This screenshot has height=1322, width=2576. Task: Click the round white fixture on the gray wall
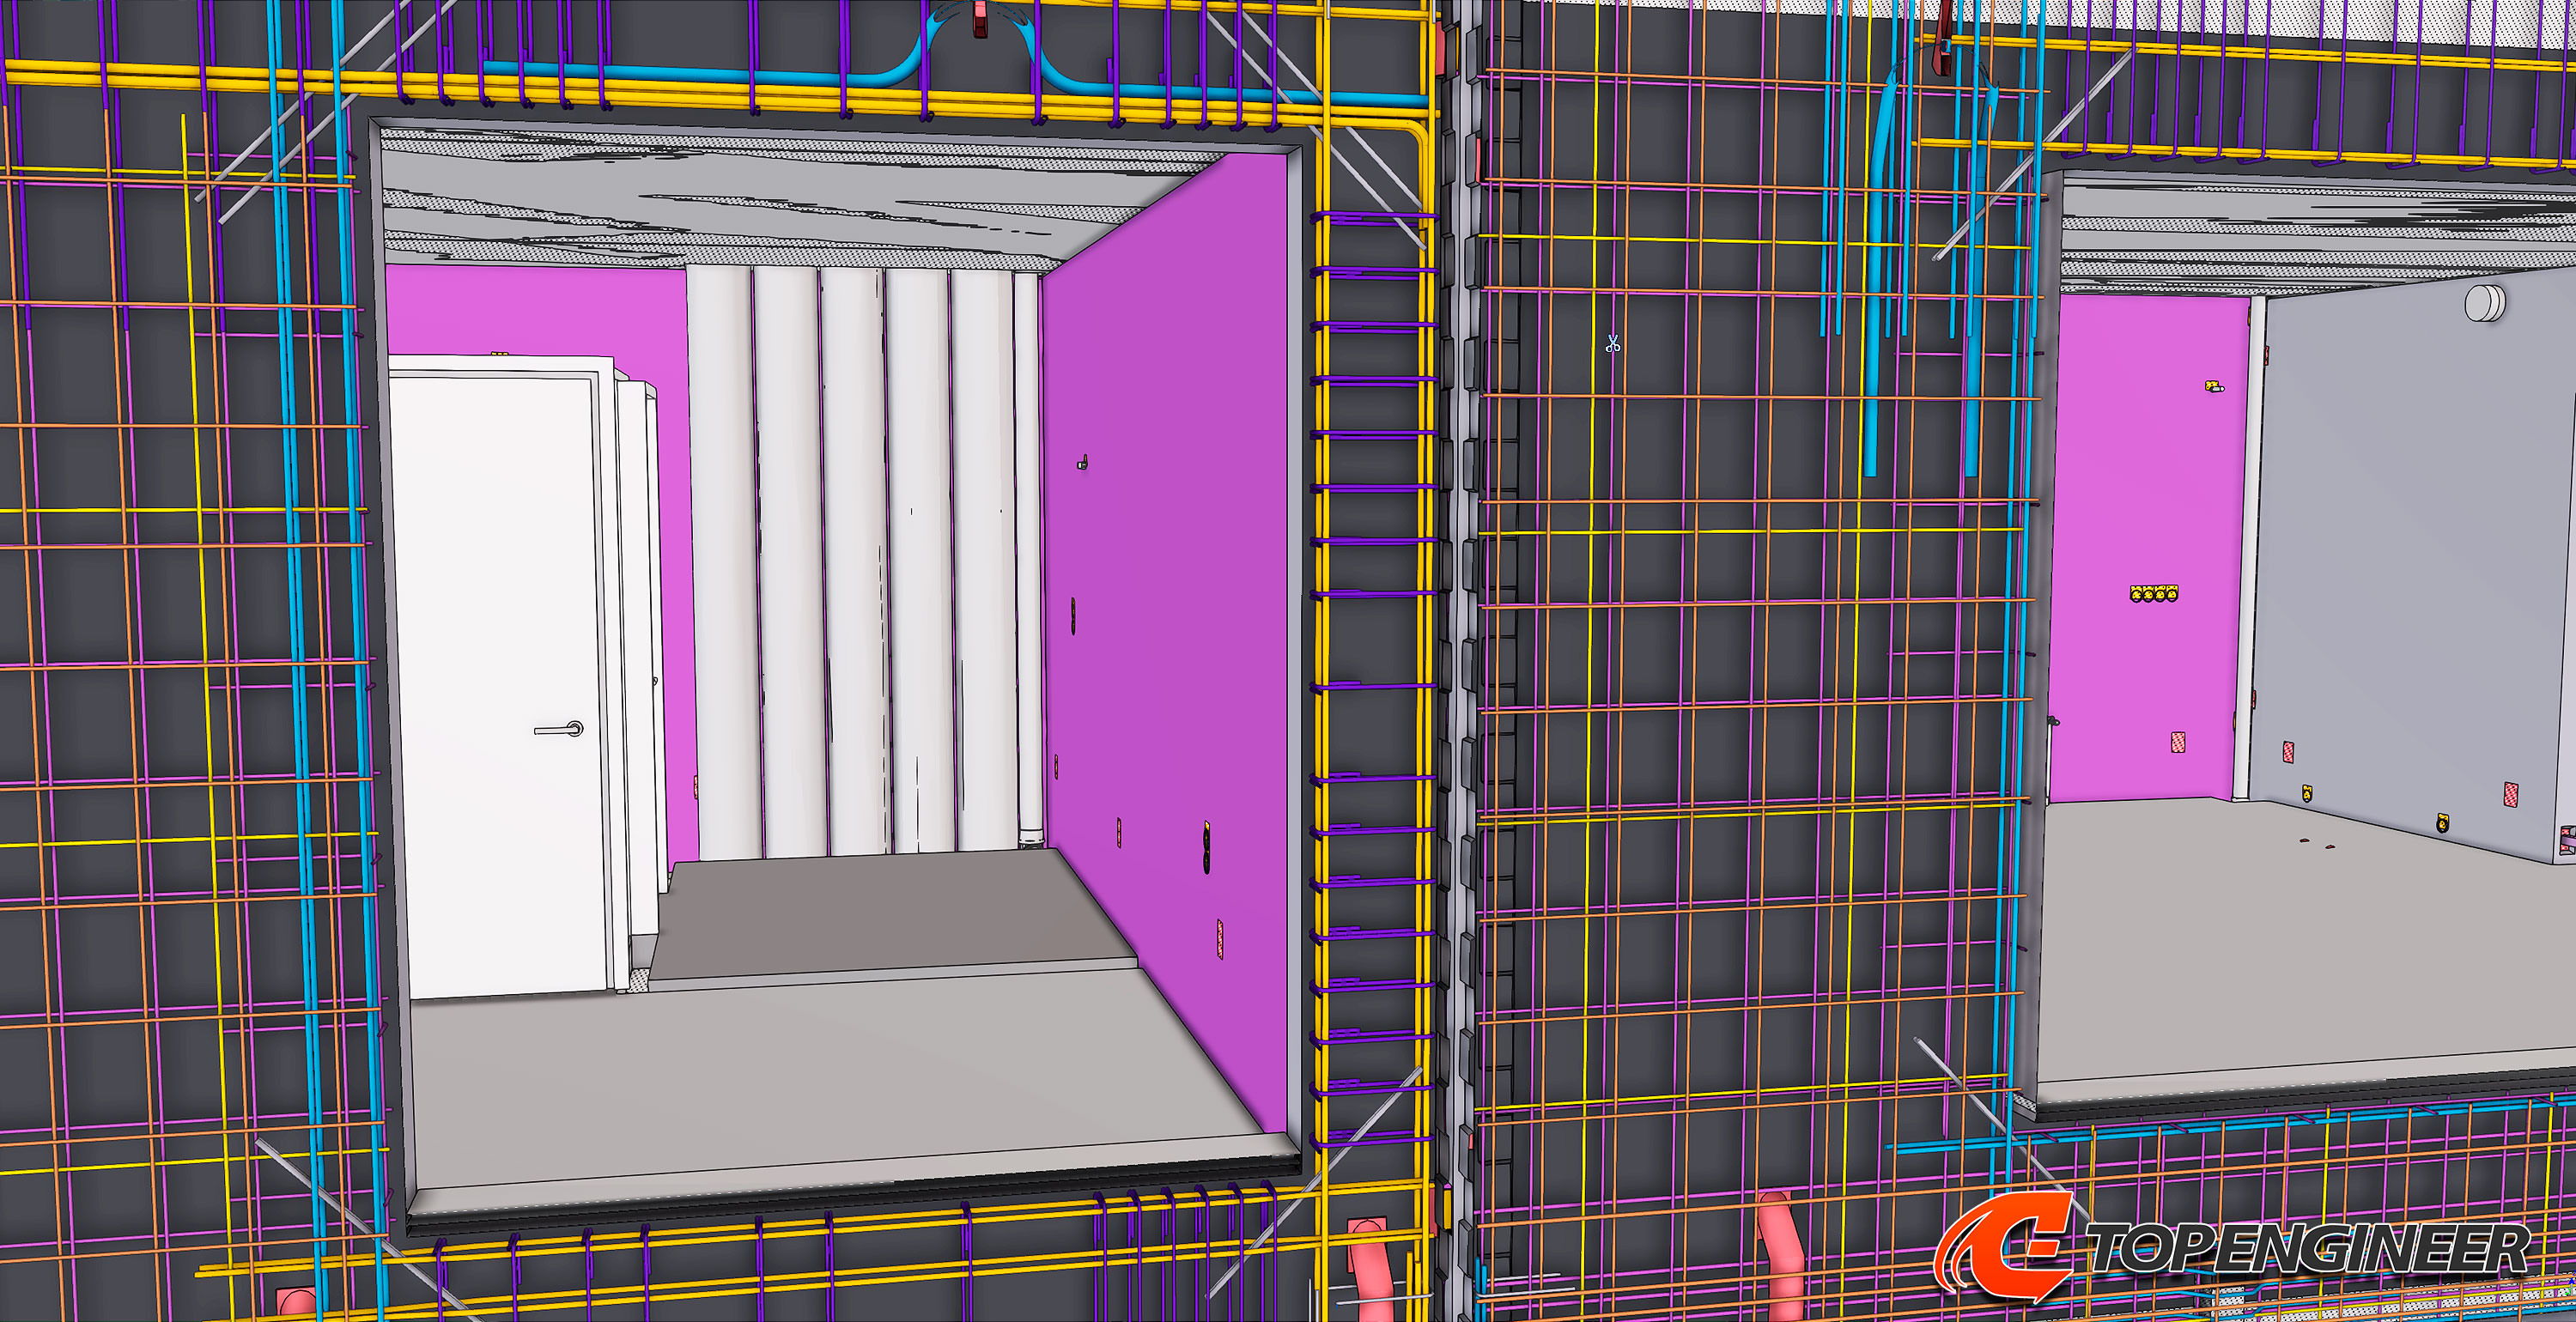pos(2484,303)
